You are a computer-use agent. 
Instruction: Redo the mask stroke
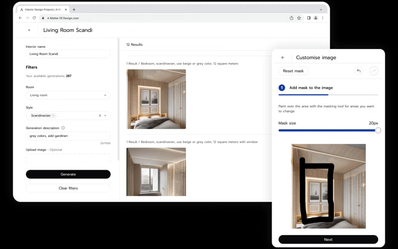(374, 71)
